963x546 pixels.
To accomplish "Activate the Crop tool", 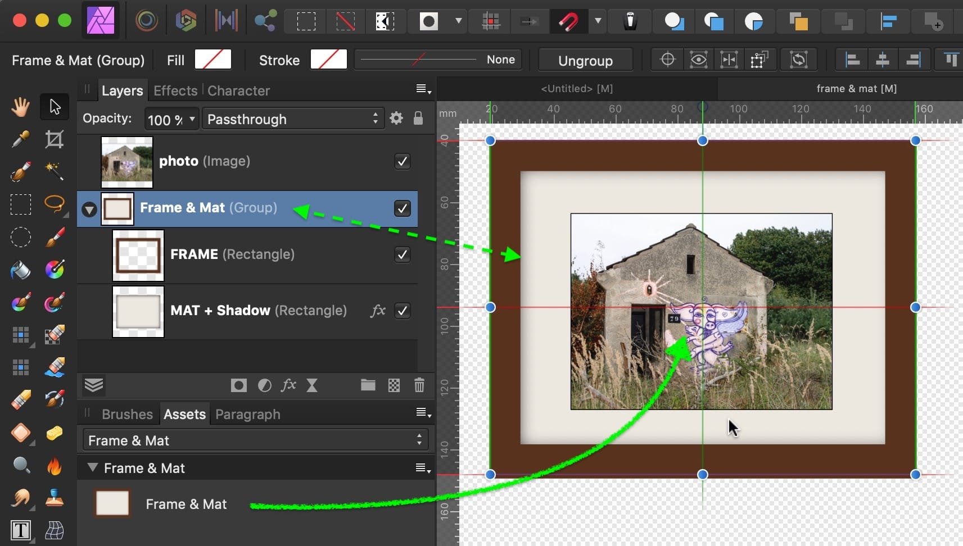I will [x=54, y=139].
